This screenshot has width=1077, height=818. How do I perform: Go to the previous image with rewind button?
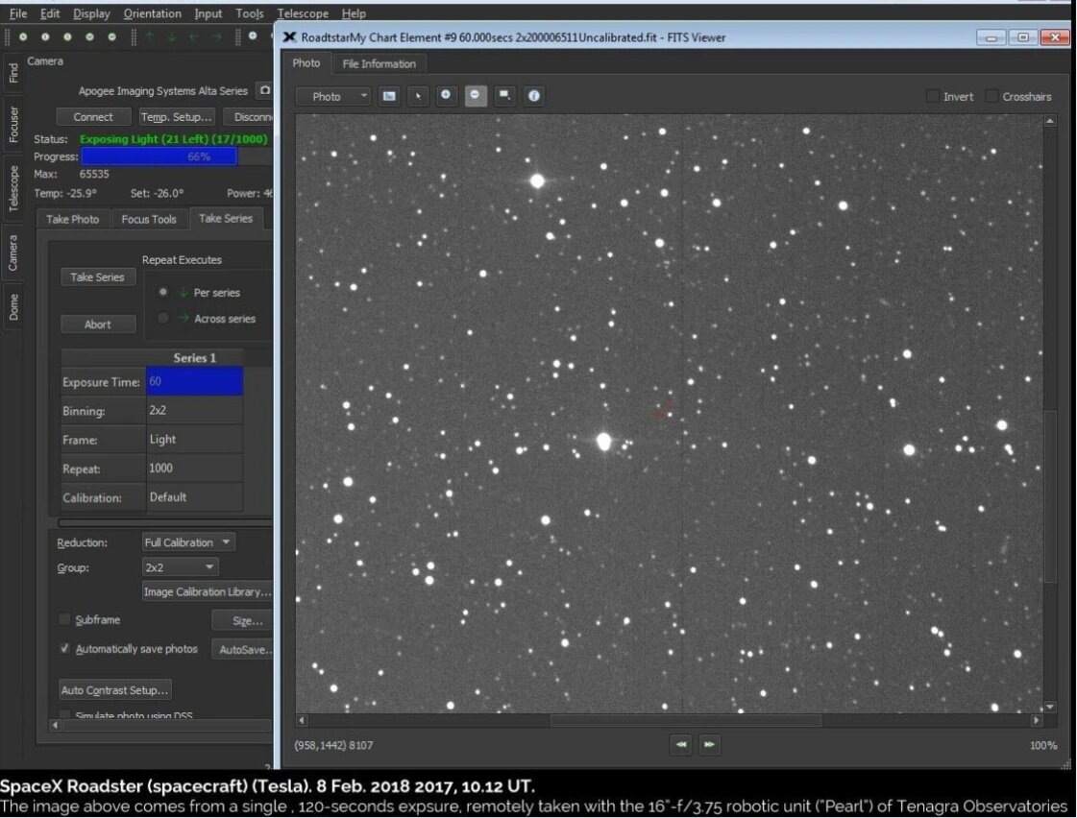pos(681,744)
